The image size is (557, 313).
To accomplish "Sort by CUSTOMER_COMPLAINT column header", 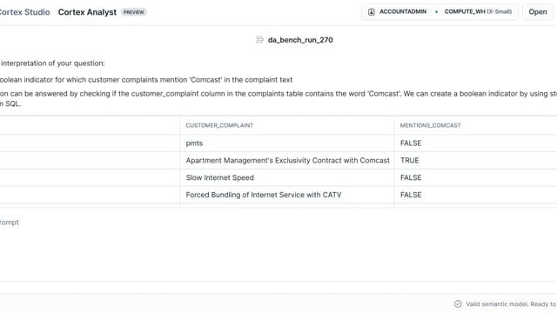I will pyautogui.click(x=219, y=125).
